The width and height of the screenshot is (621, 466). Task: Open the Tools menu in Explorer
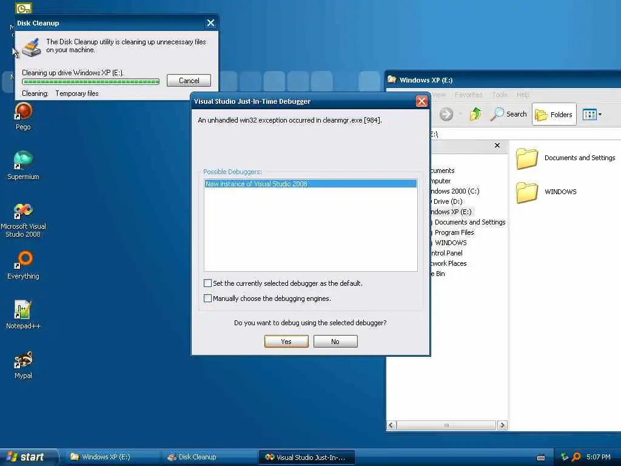tap(500, 95)
